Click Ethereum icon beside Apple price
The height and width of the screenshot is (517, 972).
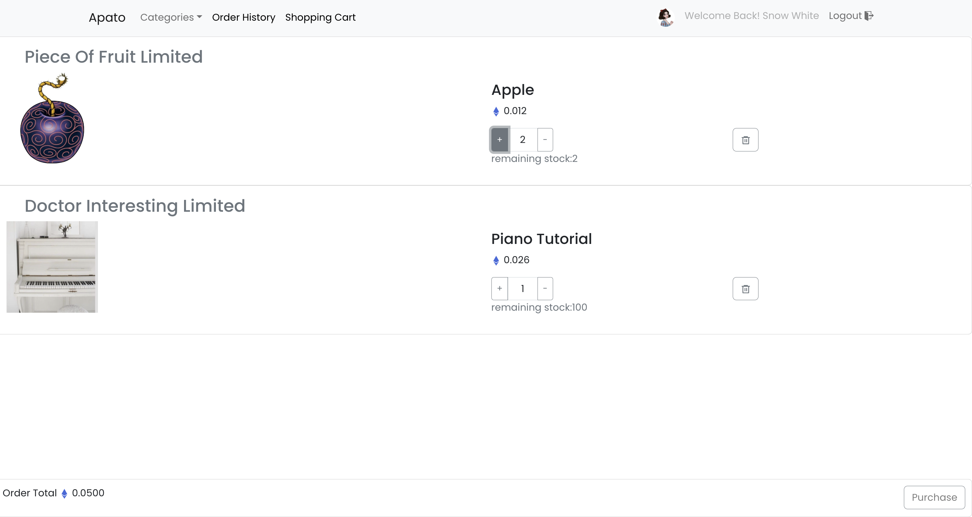pos(496,111)
